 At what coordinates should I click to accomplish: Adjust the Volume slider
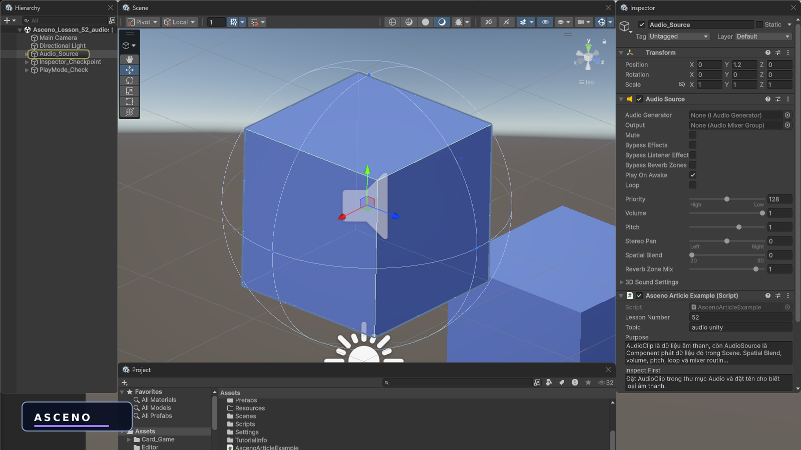(726, 213)
